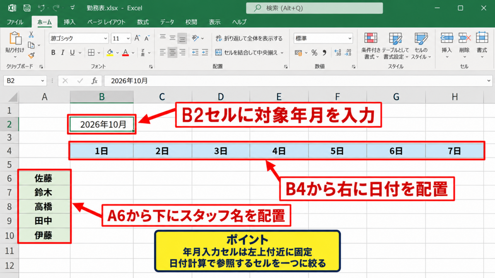The width and height of the screenshot is (495, 278).
Task: Open the 游ゴシック font name dropdown
Action: point(106,39)
